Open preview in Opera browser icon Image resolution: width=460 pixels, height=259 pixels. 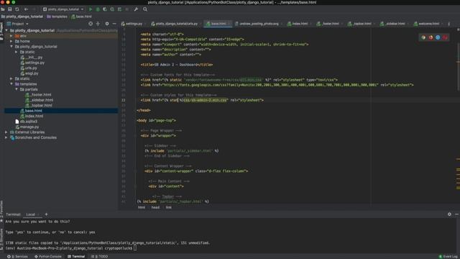point(445,37)
